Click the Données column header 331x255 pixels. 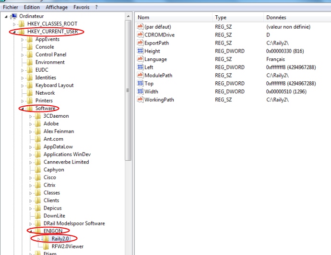pos(276,18)
